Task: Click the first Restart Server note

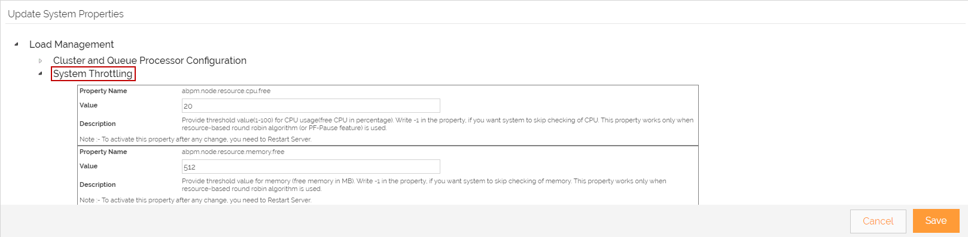Action: point(195,139)
